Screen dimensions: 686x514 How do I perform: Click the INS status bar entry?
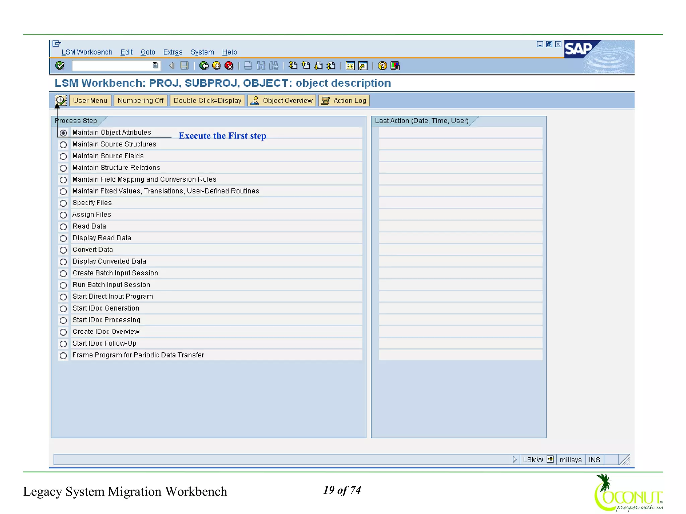595,459
